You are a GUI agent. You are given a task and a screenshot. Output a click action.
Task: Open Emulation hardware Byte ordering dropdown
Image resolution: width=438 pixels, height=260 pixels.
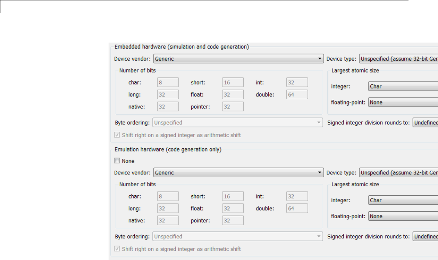238,237
